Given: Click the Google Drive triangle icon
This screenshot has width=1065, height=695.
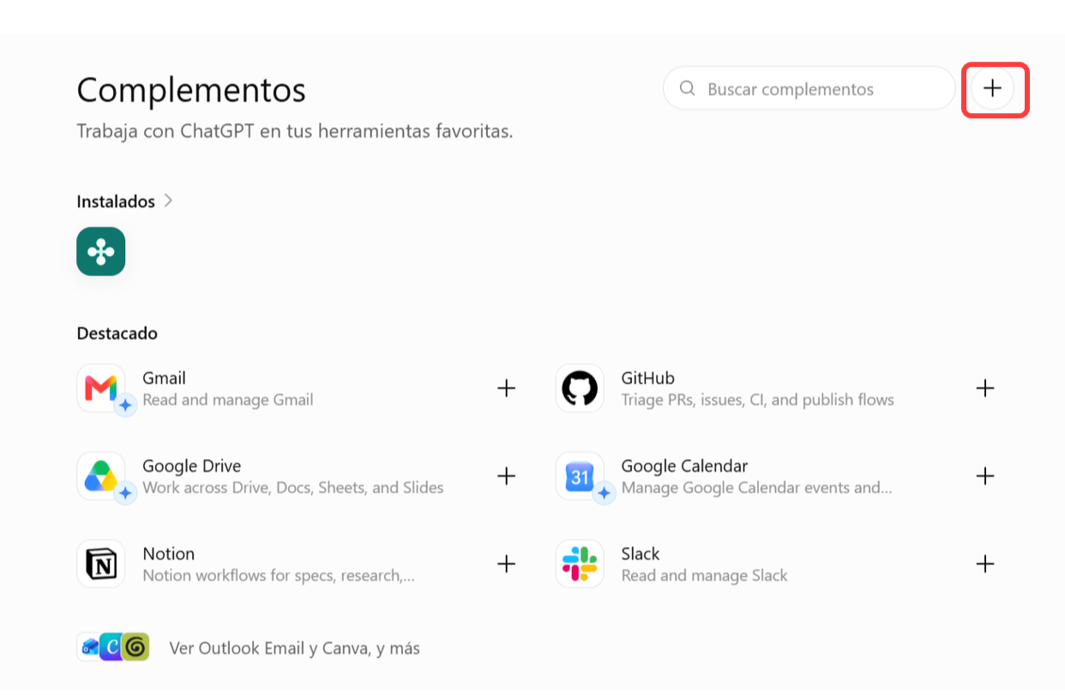Looking at the screenshot, I should 101,476.
